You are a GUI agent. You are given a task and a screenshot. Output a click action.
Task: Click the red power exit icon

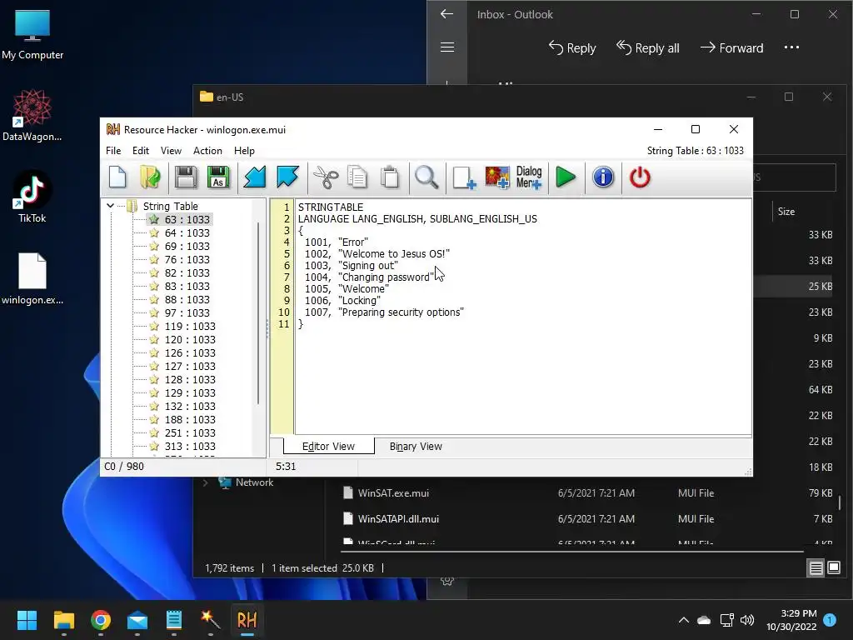point(640,177)
